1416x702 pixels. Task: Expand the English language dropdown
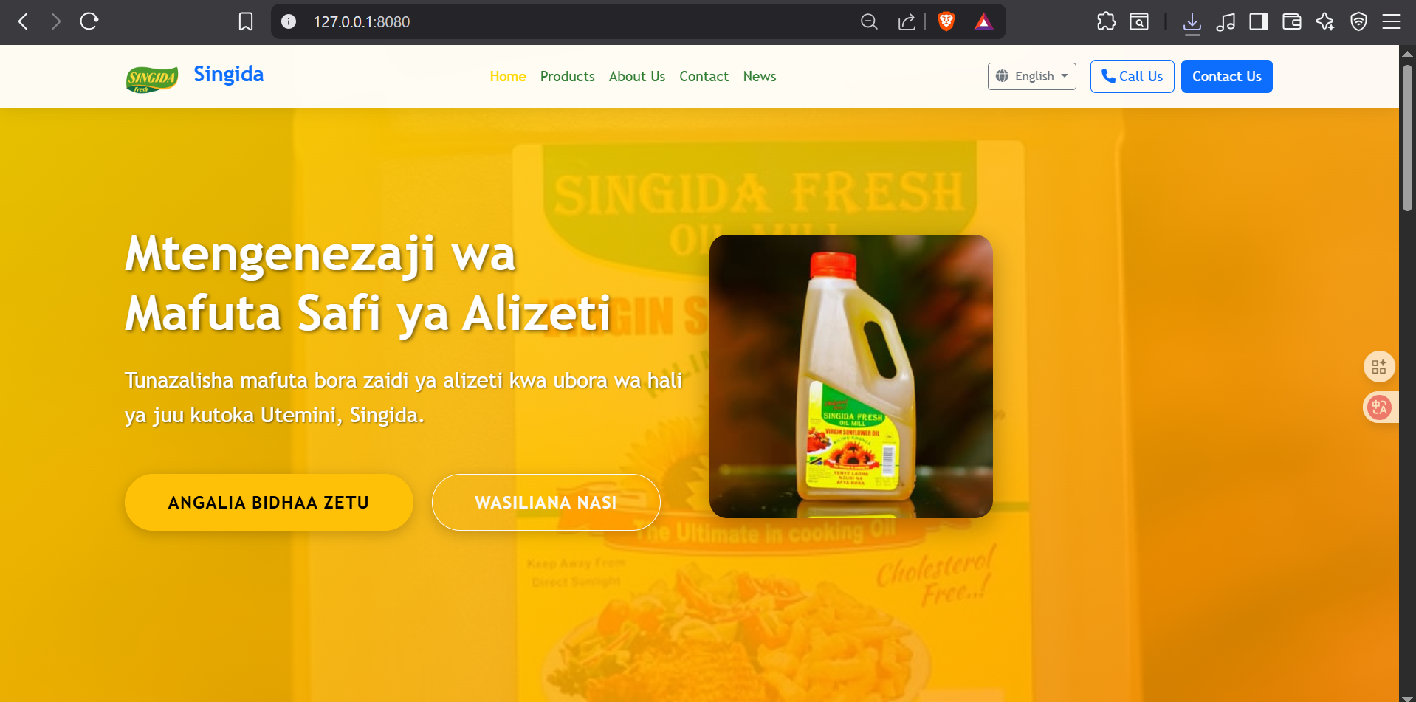pyautogui.click(x=1031, y=76)
